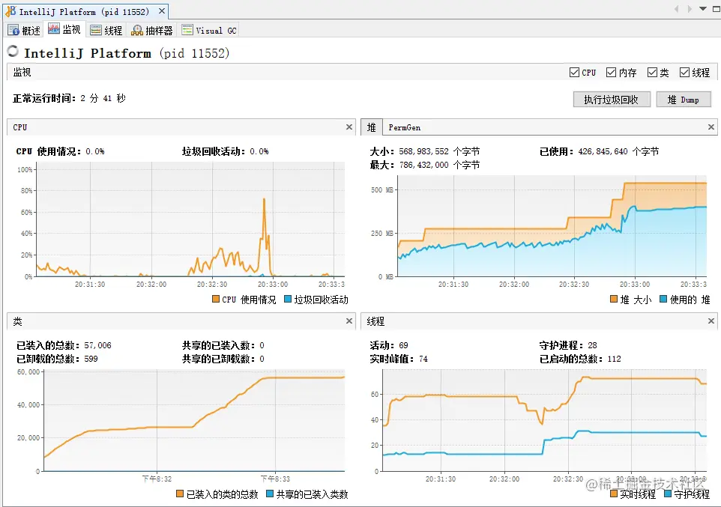The width and height of the screenshot is (721, 507).
Task: Close the 线程 threads chart panel
Action: coord(711,321)
